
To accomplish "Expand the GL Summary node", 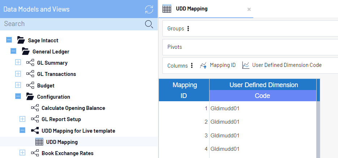I will click(18, 63).
